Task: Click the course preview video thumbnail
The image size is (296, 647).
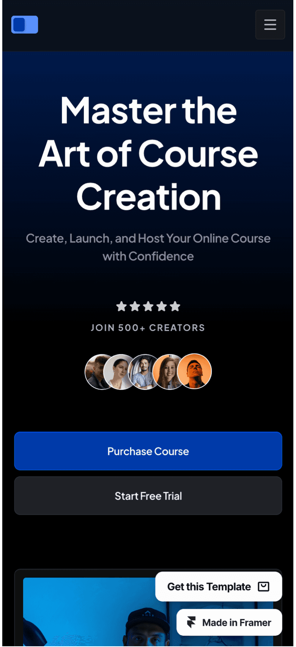Action: (148, 612)
